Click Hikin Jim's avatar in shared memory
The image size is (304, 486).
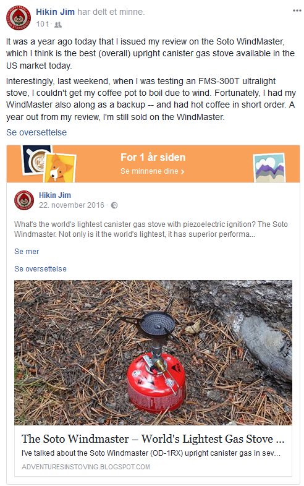(24, 200)
